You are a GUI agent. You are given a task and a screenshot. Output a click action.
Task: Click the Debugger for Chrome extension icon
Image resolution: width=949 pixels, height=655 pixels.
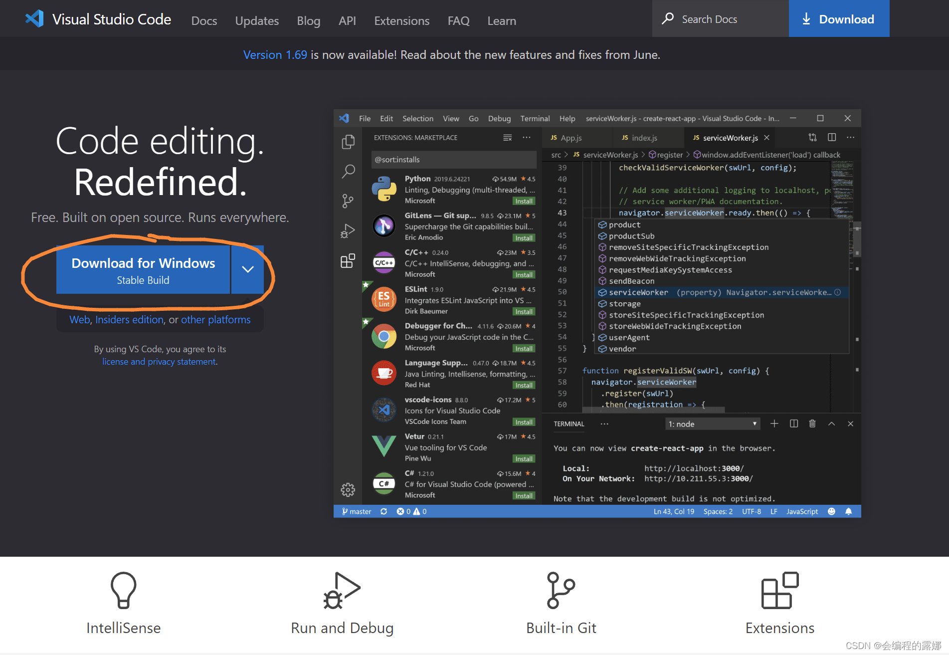click(x=384, y=336)
